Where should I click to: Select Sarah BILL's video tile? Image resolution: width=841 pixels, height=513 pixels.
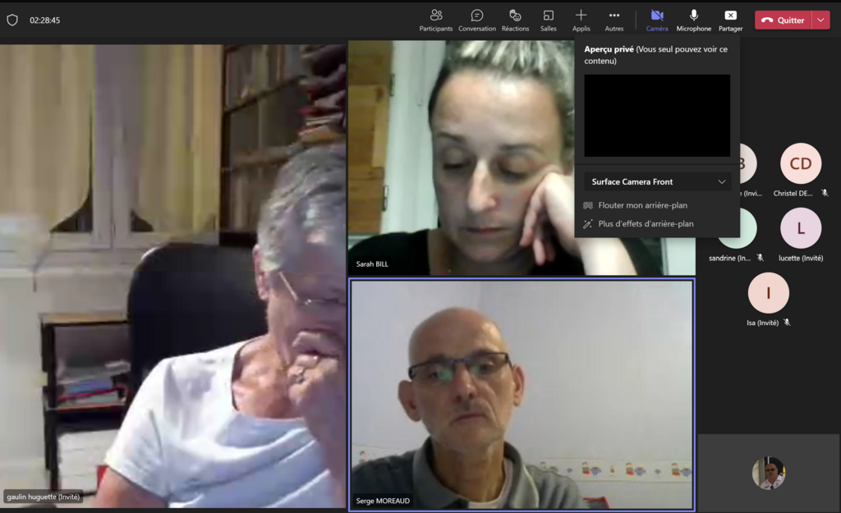[460, 156]
